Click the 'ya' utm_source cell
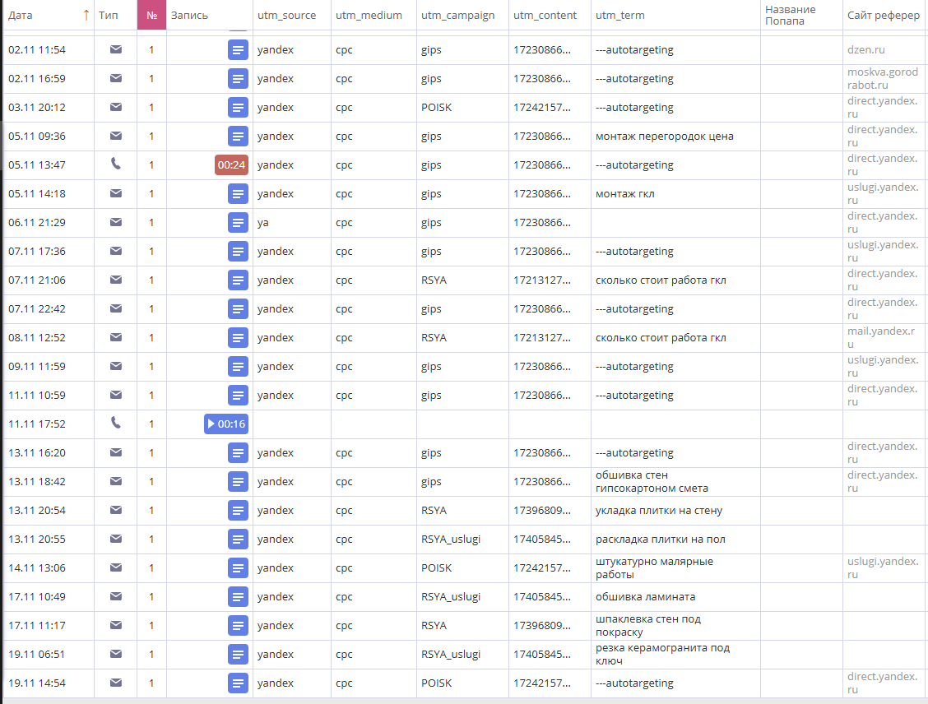928x704 pixels. point(292,223)
